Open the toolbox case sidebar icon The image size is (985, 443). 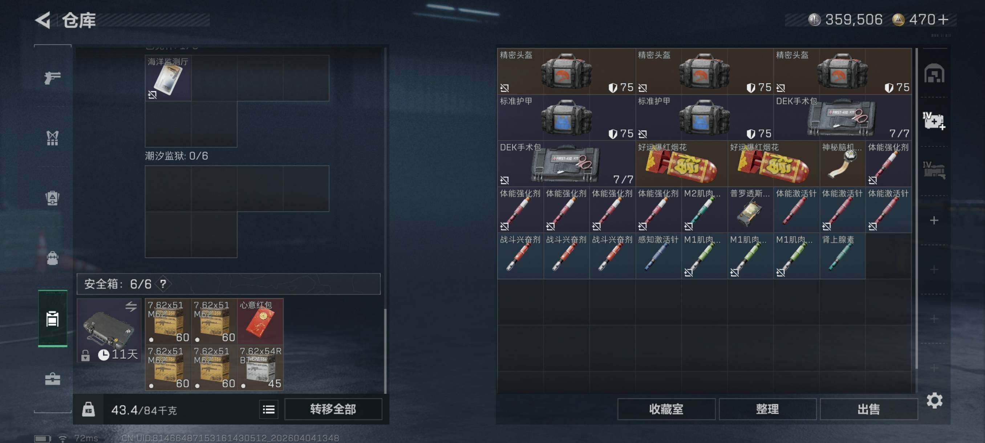tap(52, 379)
